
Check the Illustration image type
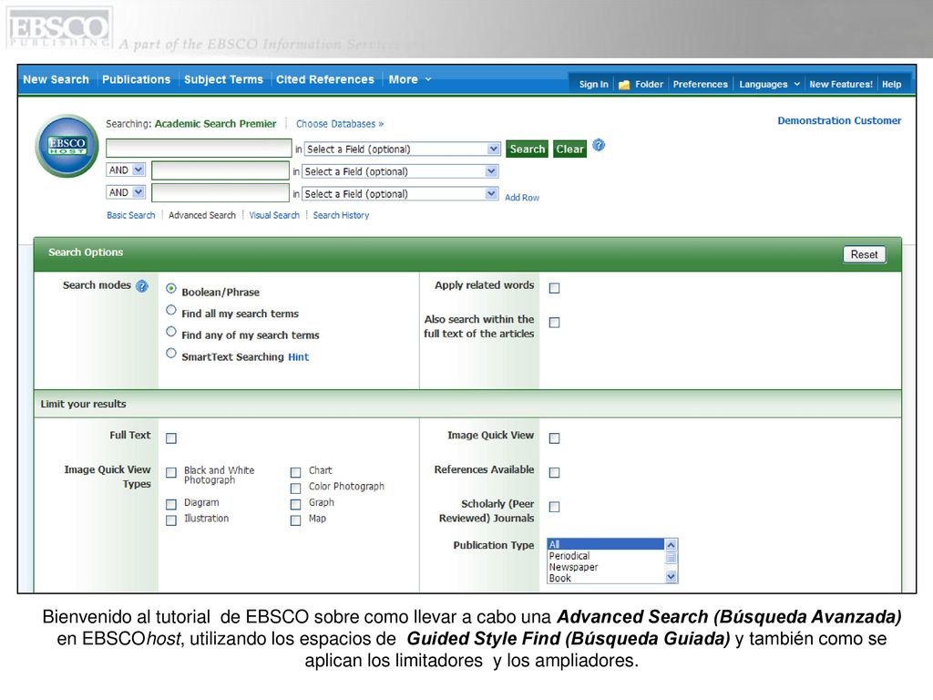171,520
